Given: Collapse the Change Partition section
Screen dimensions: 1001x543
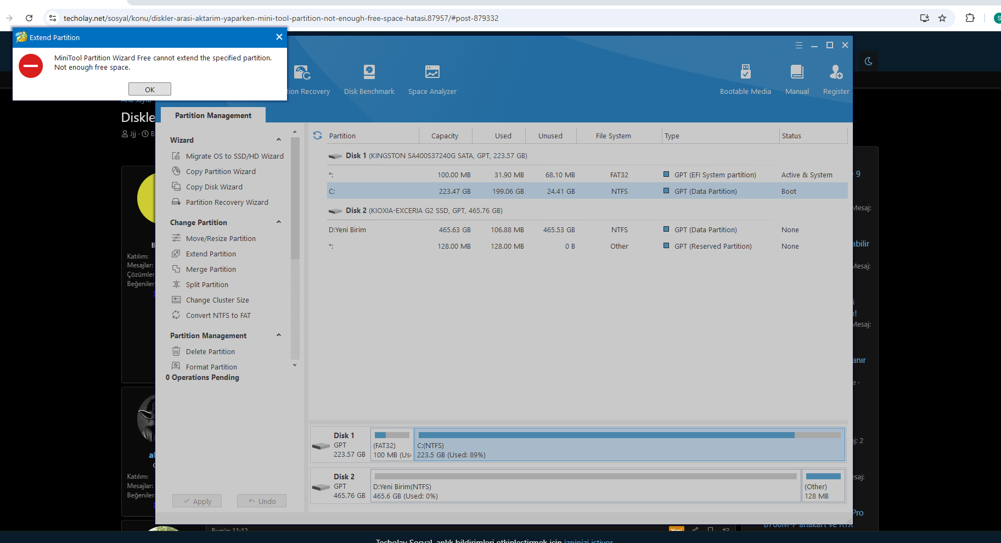Looking at the screenshot, I should click(x=279, y=222).
